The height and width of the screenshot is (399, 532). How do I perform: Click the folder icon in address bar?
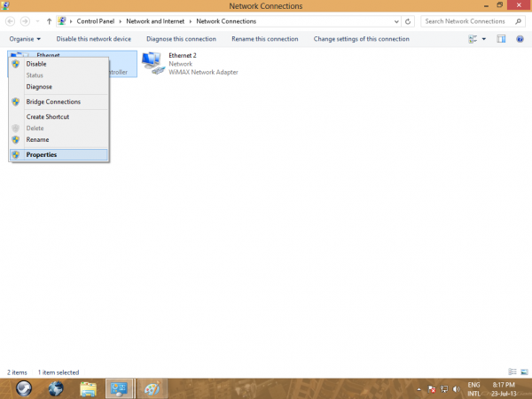coord(62,21)
